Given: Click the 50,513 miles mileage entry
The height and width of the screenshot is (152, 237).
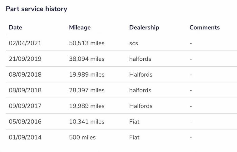Looking at the screenshot, I should point(86,43).
